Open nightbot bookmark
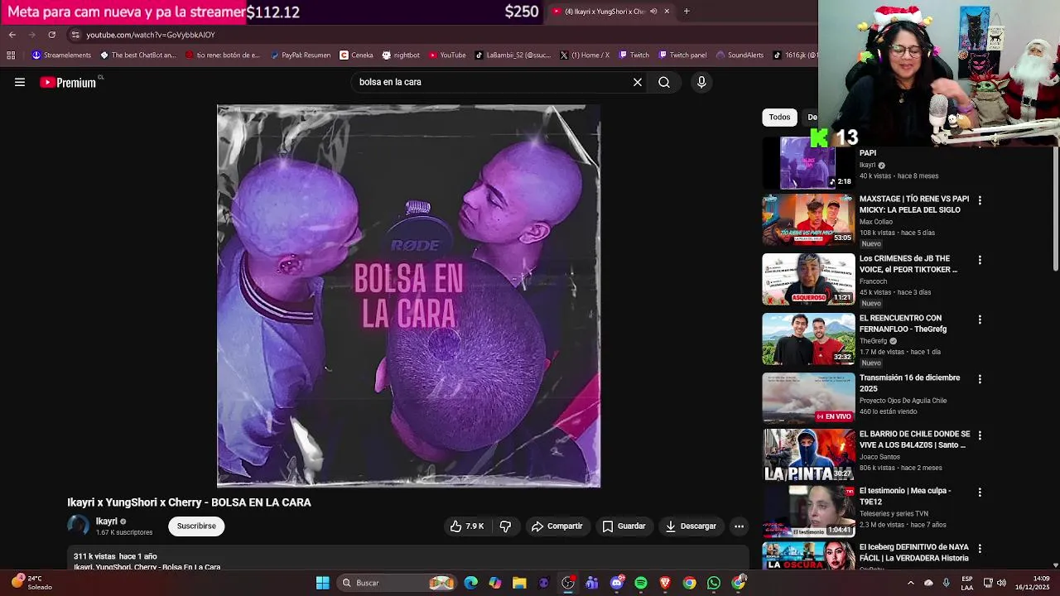This screenshot has width=1060, height=596. (401, 55)
